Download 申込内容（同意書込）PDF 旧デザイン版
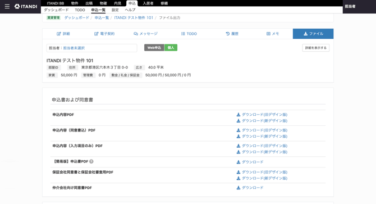Viewport: 376px width, 204px height. 262,130
